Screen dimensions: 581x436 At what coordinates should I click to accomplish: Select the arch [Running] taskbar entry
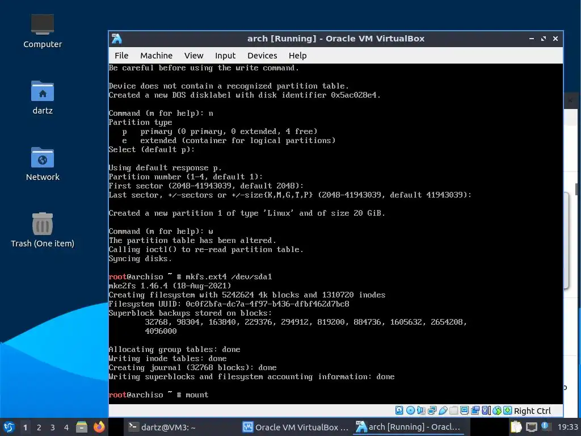409,427
